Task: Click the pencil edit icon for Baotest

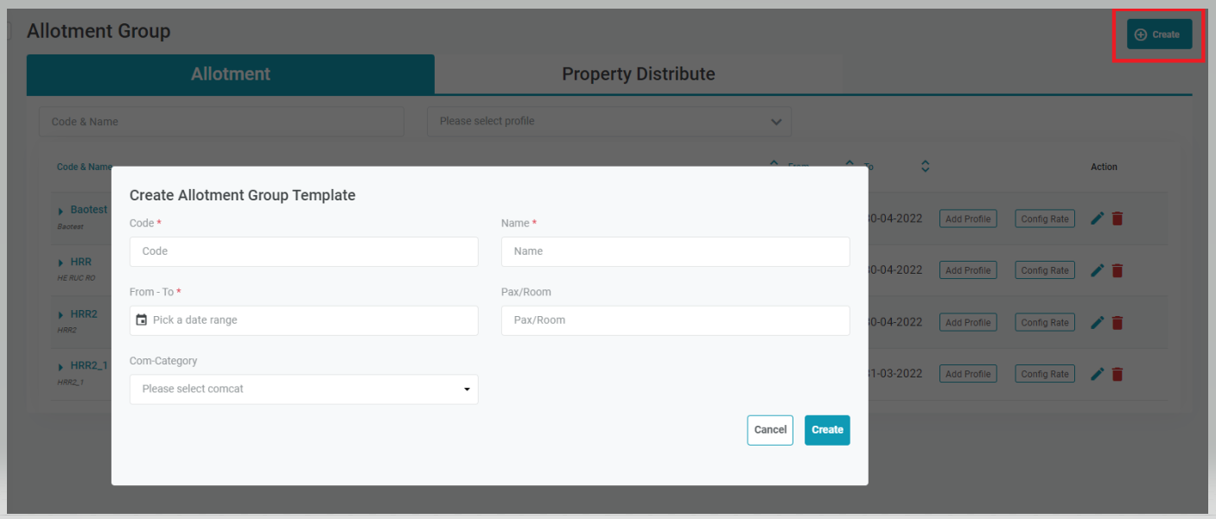Action: [1098, 218]
